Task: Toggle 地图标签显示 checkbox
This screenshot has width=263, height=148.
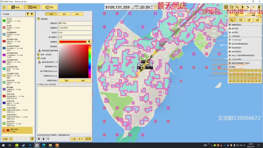Action: (x=230, y=25)
